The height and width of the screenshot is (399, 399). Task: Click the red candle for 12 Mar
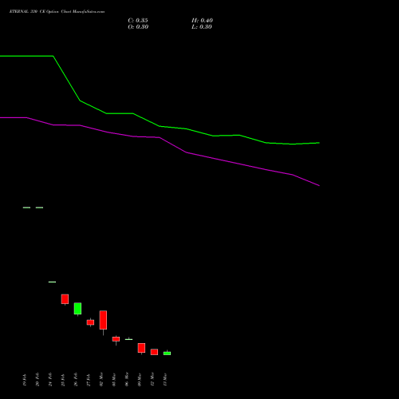coord(154,352)
